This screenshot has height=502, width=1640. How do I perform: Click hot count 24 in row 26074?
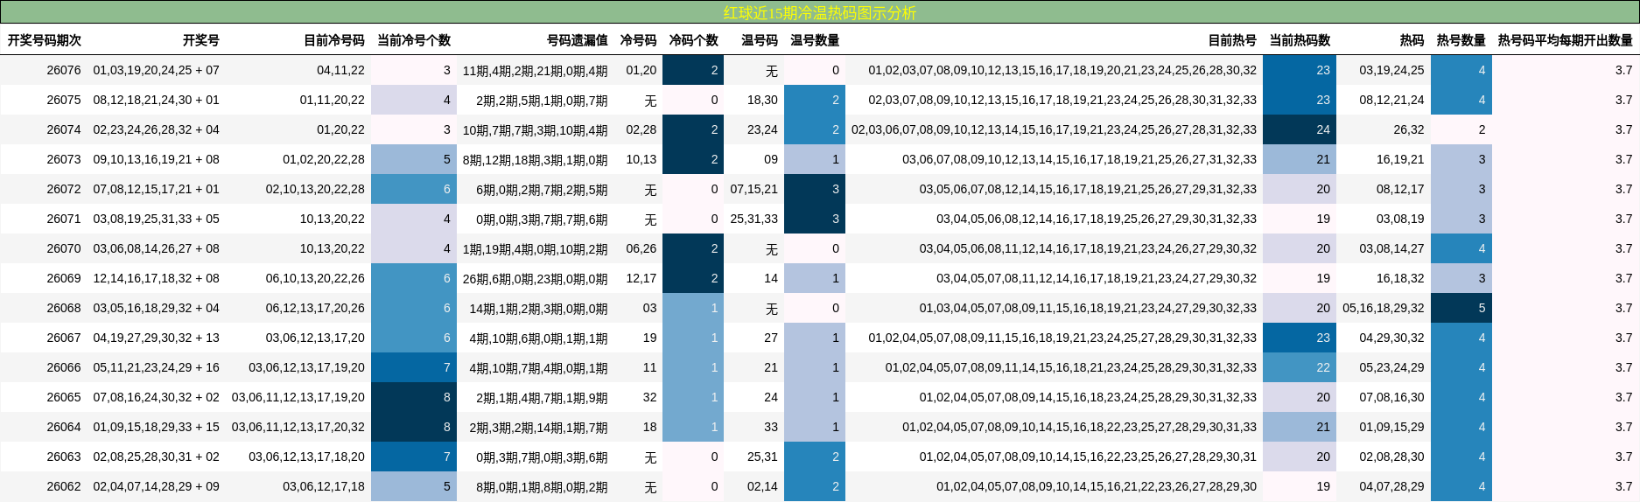point(1300,129)
